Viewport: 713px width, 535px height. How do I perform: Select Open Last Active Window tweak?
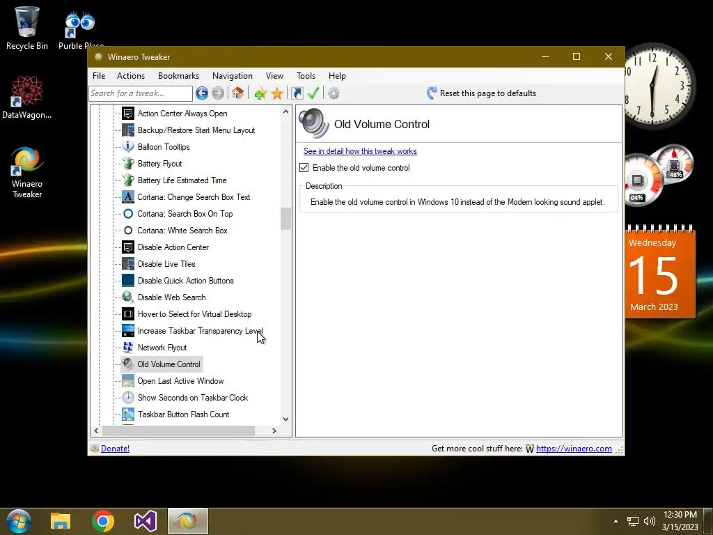(180, 381)
